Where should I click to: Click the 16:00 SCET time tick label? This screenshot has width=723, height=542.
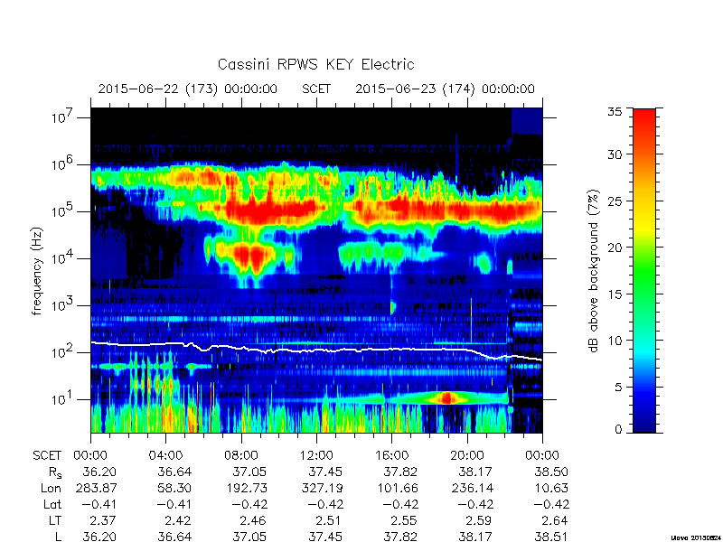coord(391,455)
